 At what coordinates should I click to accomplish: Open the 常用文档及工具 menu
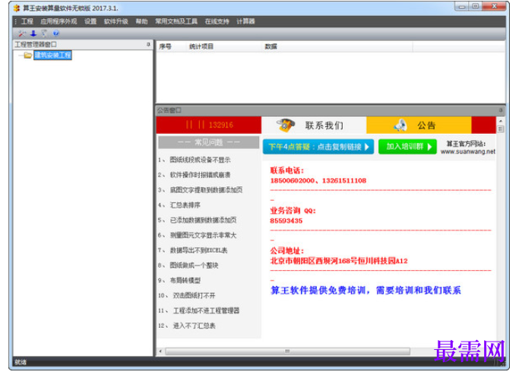coord(176,21)
